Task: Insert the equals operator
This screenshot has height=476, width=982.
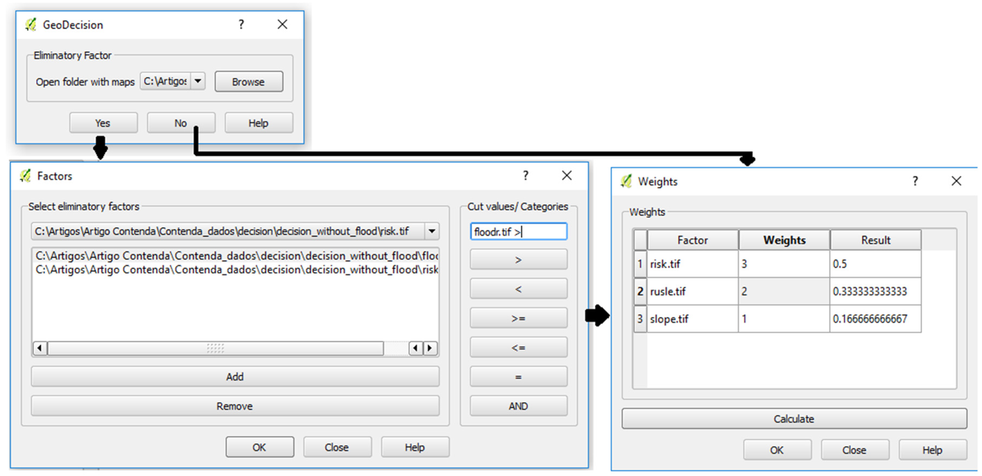Action: tap(518, 377)
